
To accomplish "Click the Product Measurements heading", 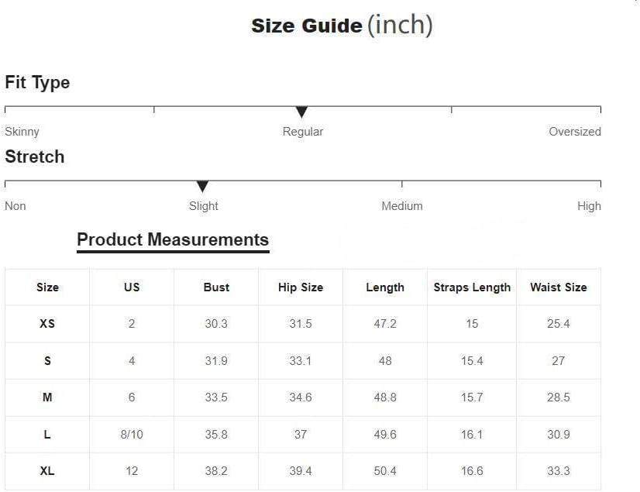I will pyautogui.click(x=173, y=240).
